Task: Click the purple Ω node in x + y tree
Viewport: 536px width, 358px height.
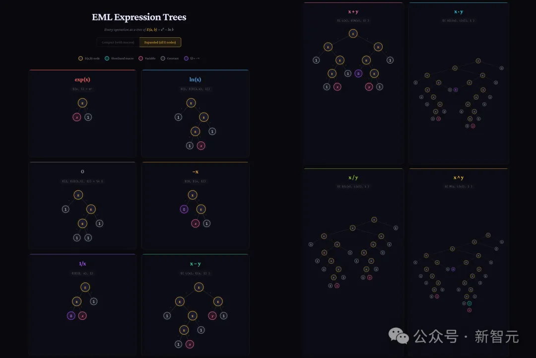Action: (x=358, y=73)
